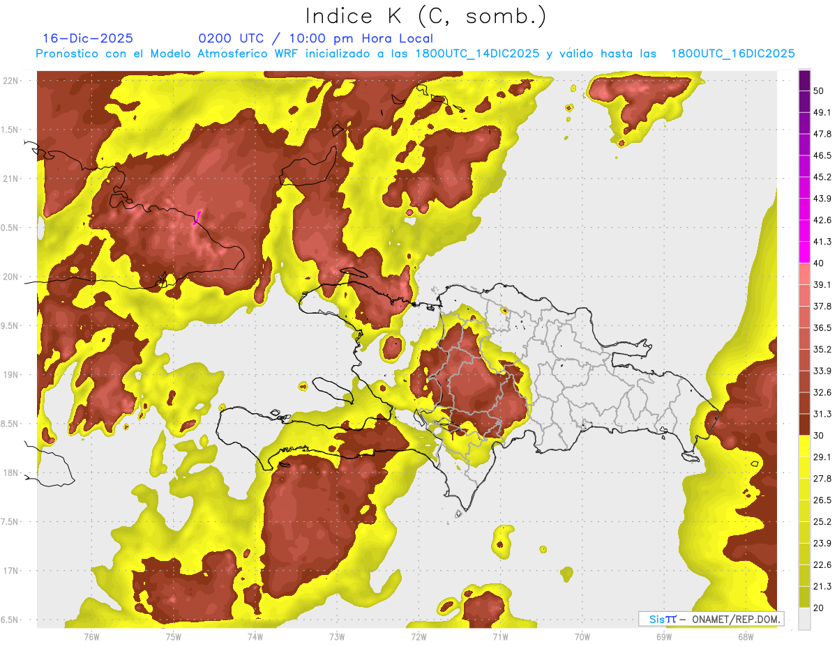
Task: Click the '19N' latitude label
Action: [10, 375]
